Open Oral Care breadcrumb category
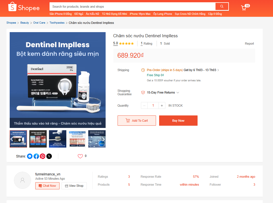 point(39,23)
